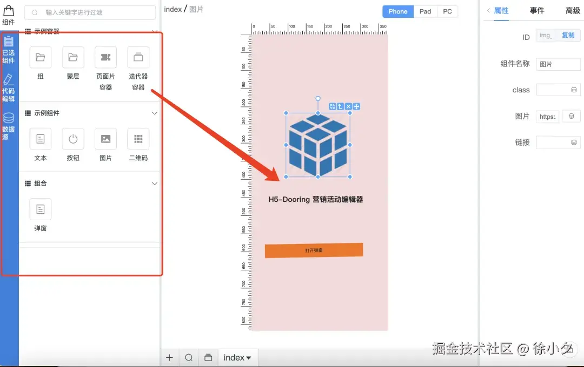Switch preview to Phone mode
Image resolution: width=584 pixels, height=367 pixels.
tap(398, 11)
